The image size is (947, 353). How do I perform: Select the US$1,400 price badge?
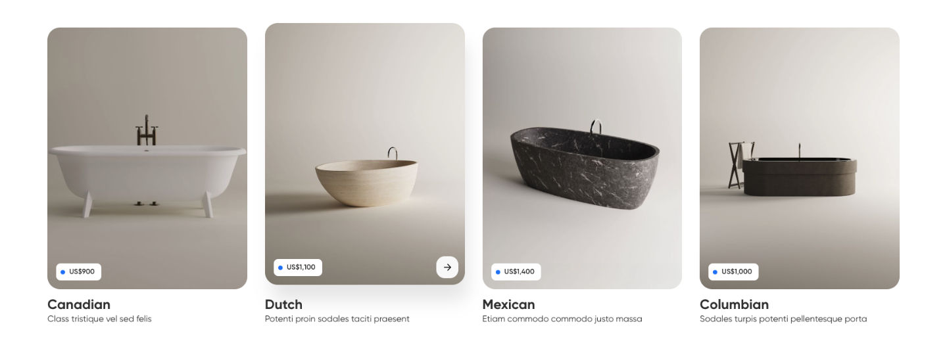[x=516, y=272]
